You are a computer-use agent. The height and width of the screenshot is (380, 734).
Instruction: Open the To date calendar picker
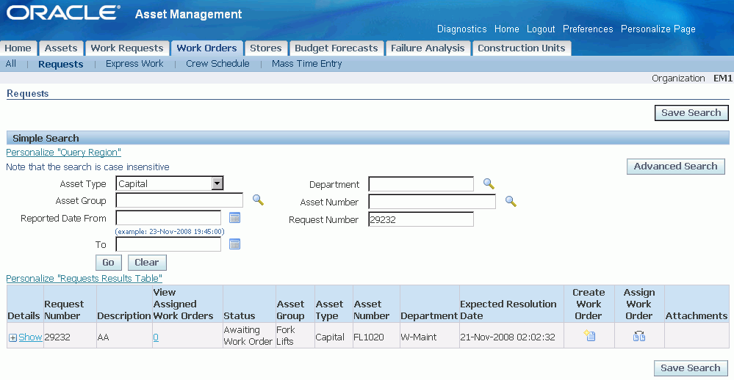(x=234, y=244)
